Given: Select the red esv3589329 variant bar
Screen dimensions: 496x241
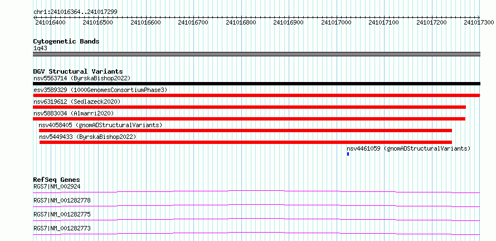Looking at the screenshot, I should [x=256, y=95].
